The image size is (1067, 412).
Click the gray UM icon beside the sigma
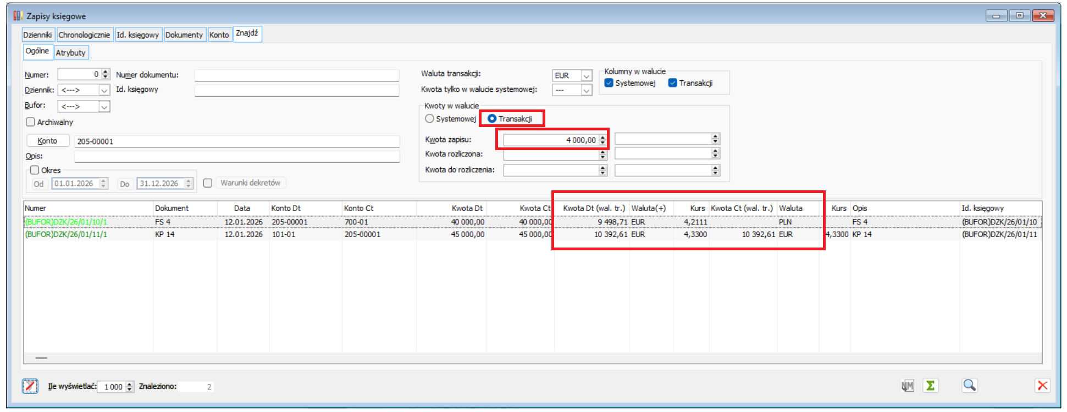tap(908, 386)
